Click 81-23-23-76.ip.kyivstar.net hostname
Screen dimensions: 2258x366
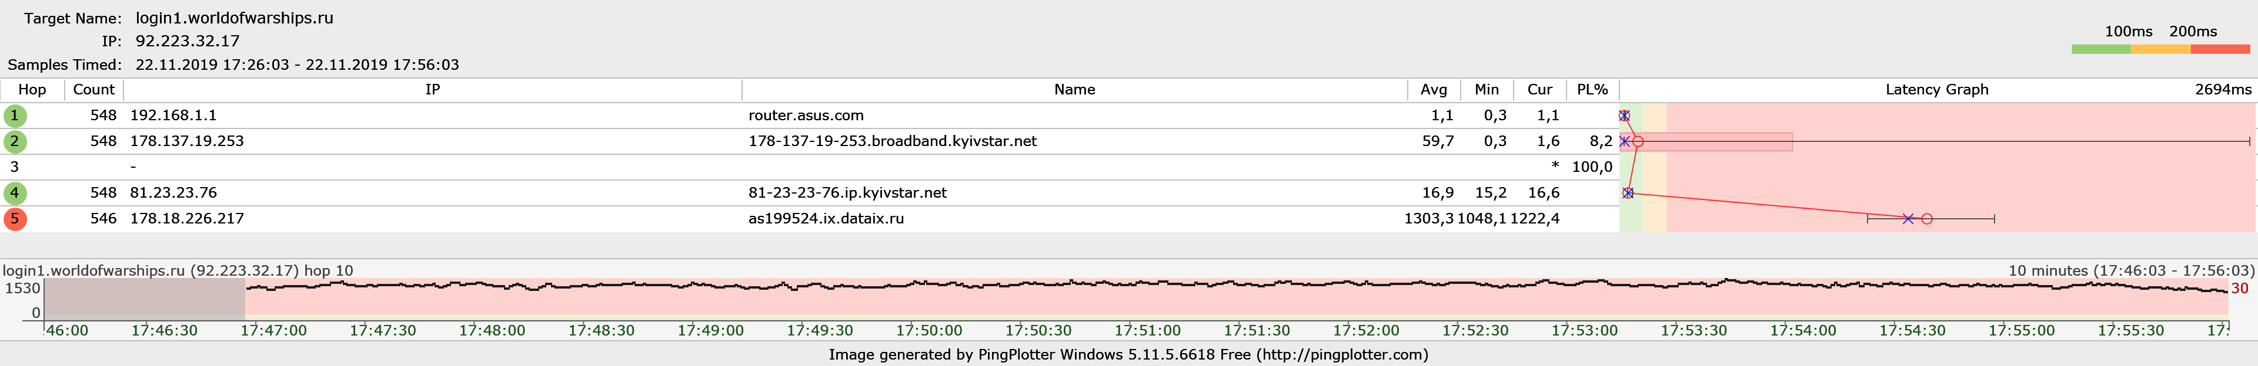coord(847,192)
